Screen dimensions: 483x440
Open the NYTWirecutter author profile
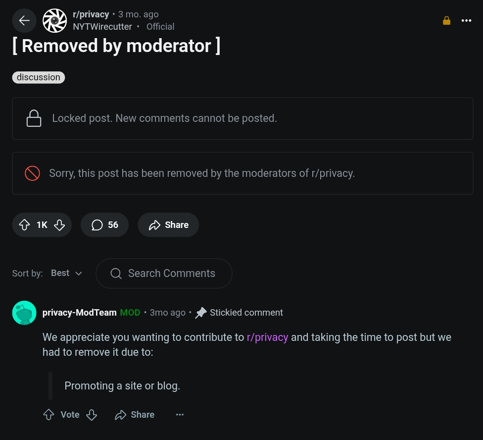coord(102,27)
